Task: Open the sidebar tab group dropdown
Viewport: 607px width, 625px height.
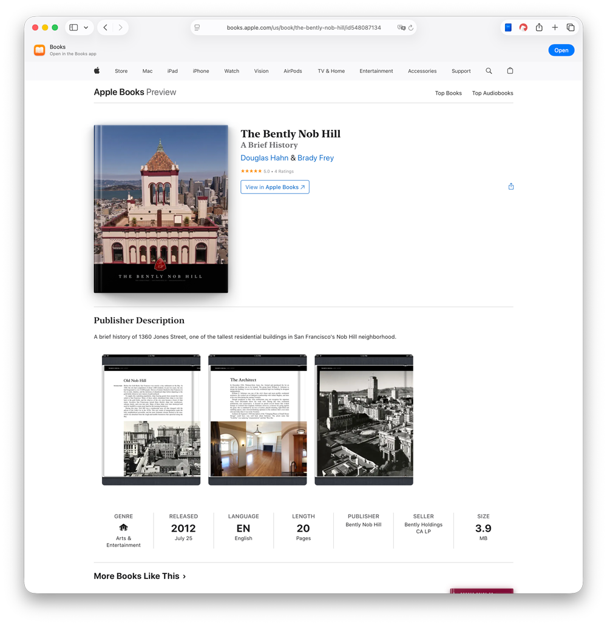Action: 86,28
